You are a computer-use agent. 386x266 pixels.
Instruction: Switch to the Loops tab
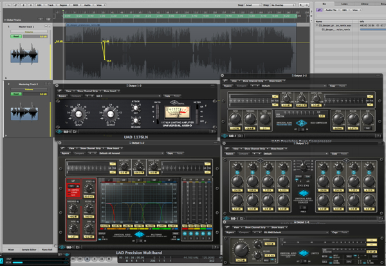pyautogui.click(x=344, y=4)
